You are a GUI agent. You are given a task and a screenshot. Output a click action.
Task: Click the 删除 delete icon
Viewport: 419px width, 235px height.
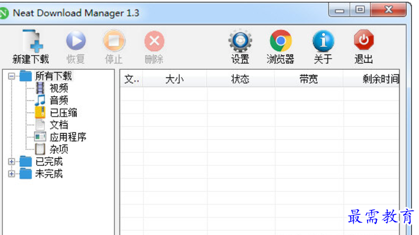click(x=154, y=41)
